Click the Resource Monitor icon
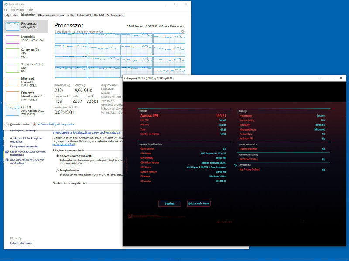 34,124
